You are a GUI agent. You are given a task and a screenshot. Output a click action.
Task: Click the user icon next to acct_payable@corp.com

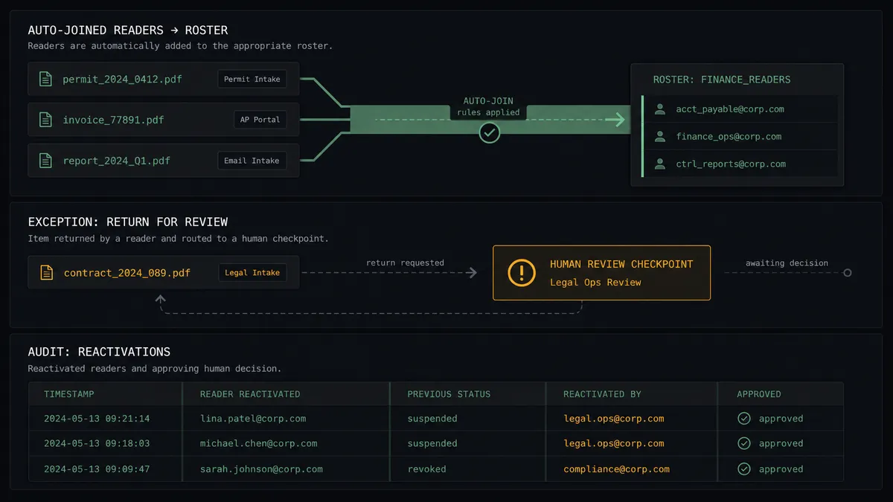click(659, 109)
